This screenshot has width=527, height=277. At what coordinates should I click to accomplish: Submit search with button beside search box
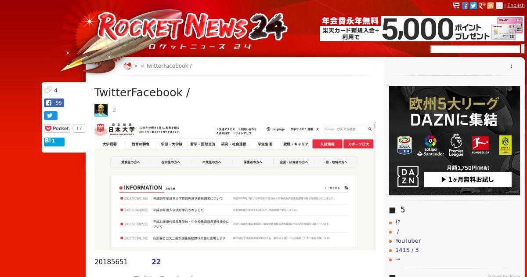[523, 49]
